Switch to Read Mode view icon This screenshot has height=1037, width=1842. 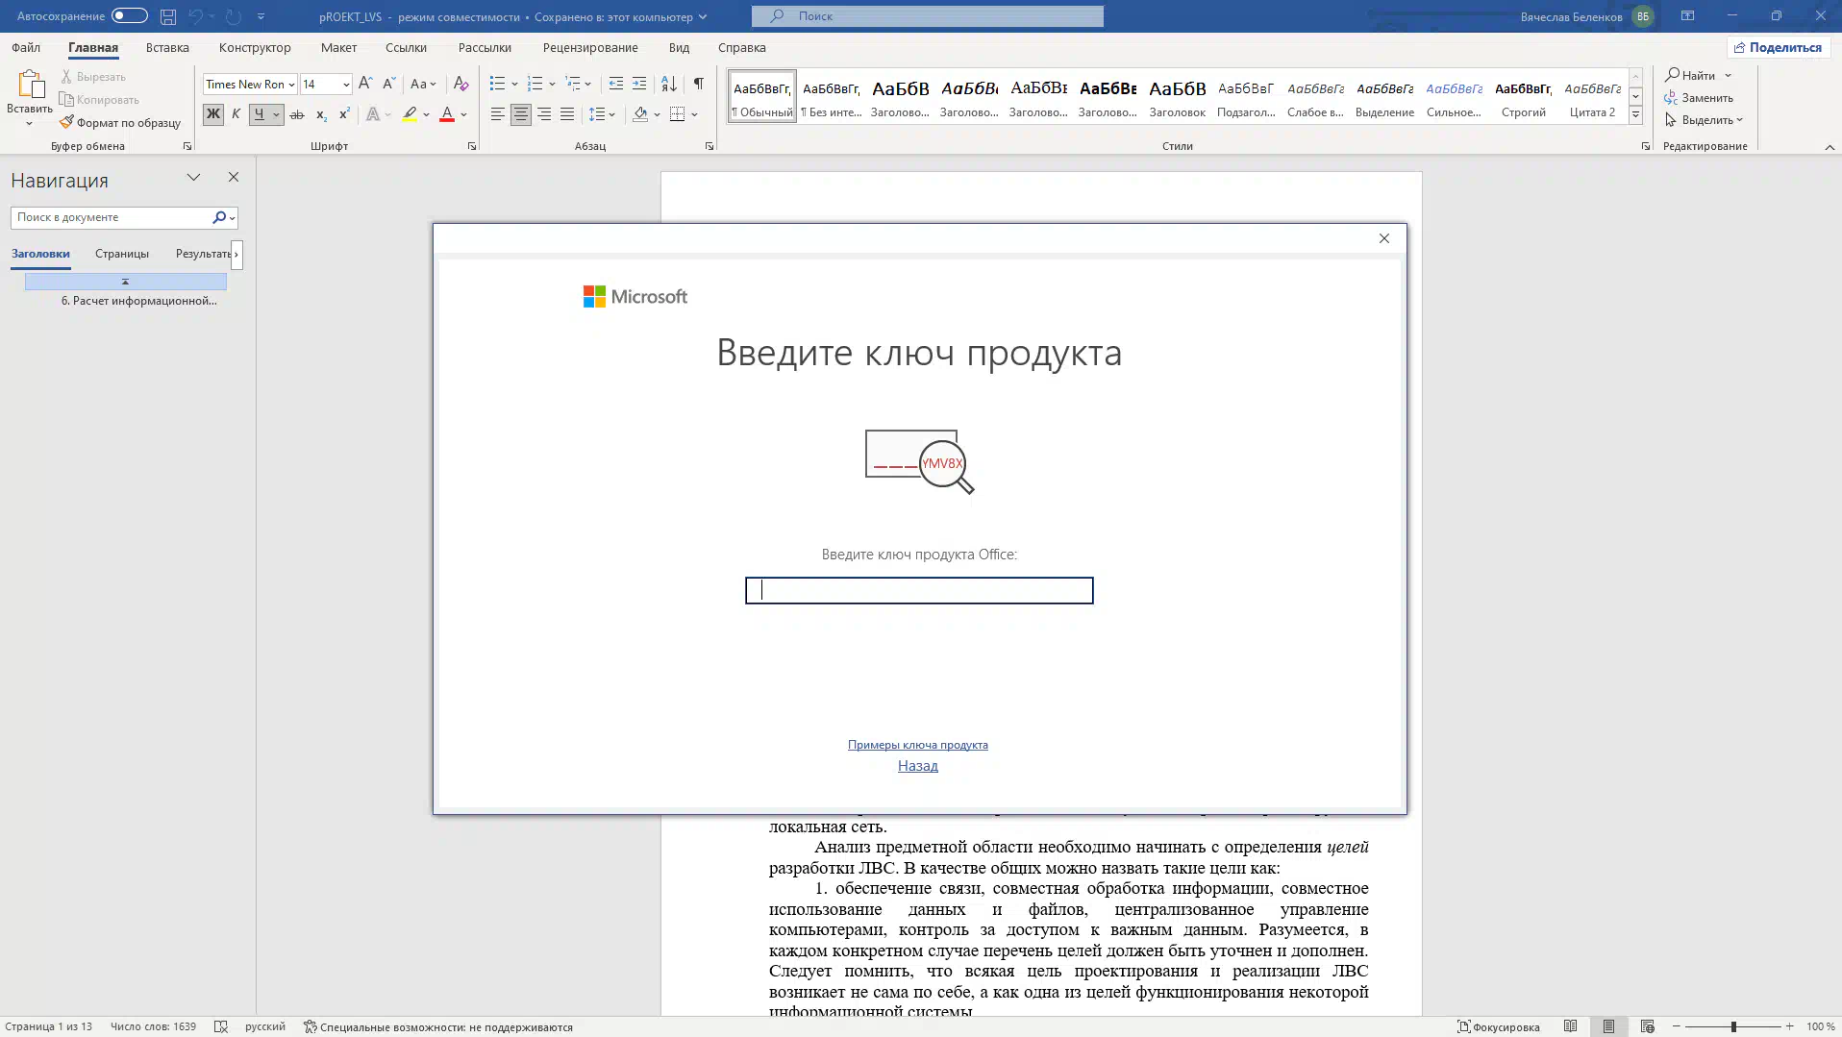(1570, 1026)
